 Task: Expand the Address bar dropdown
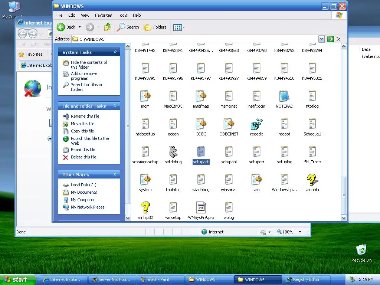click(321, 39)
